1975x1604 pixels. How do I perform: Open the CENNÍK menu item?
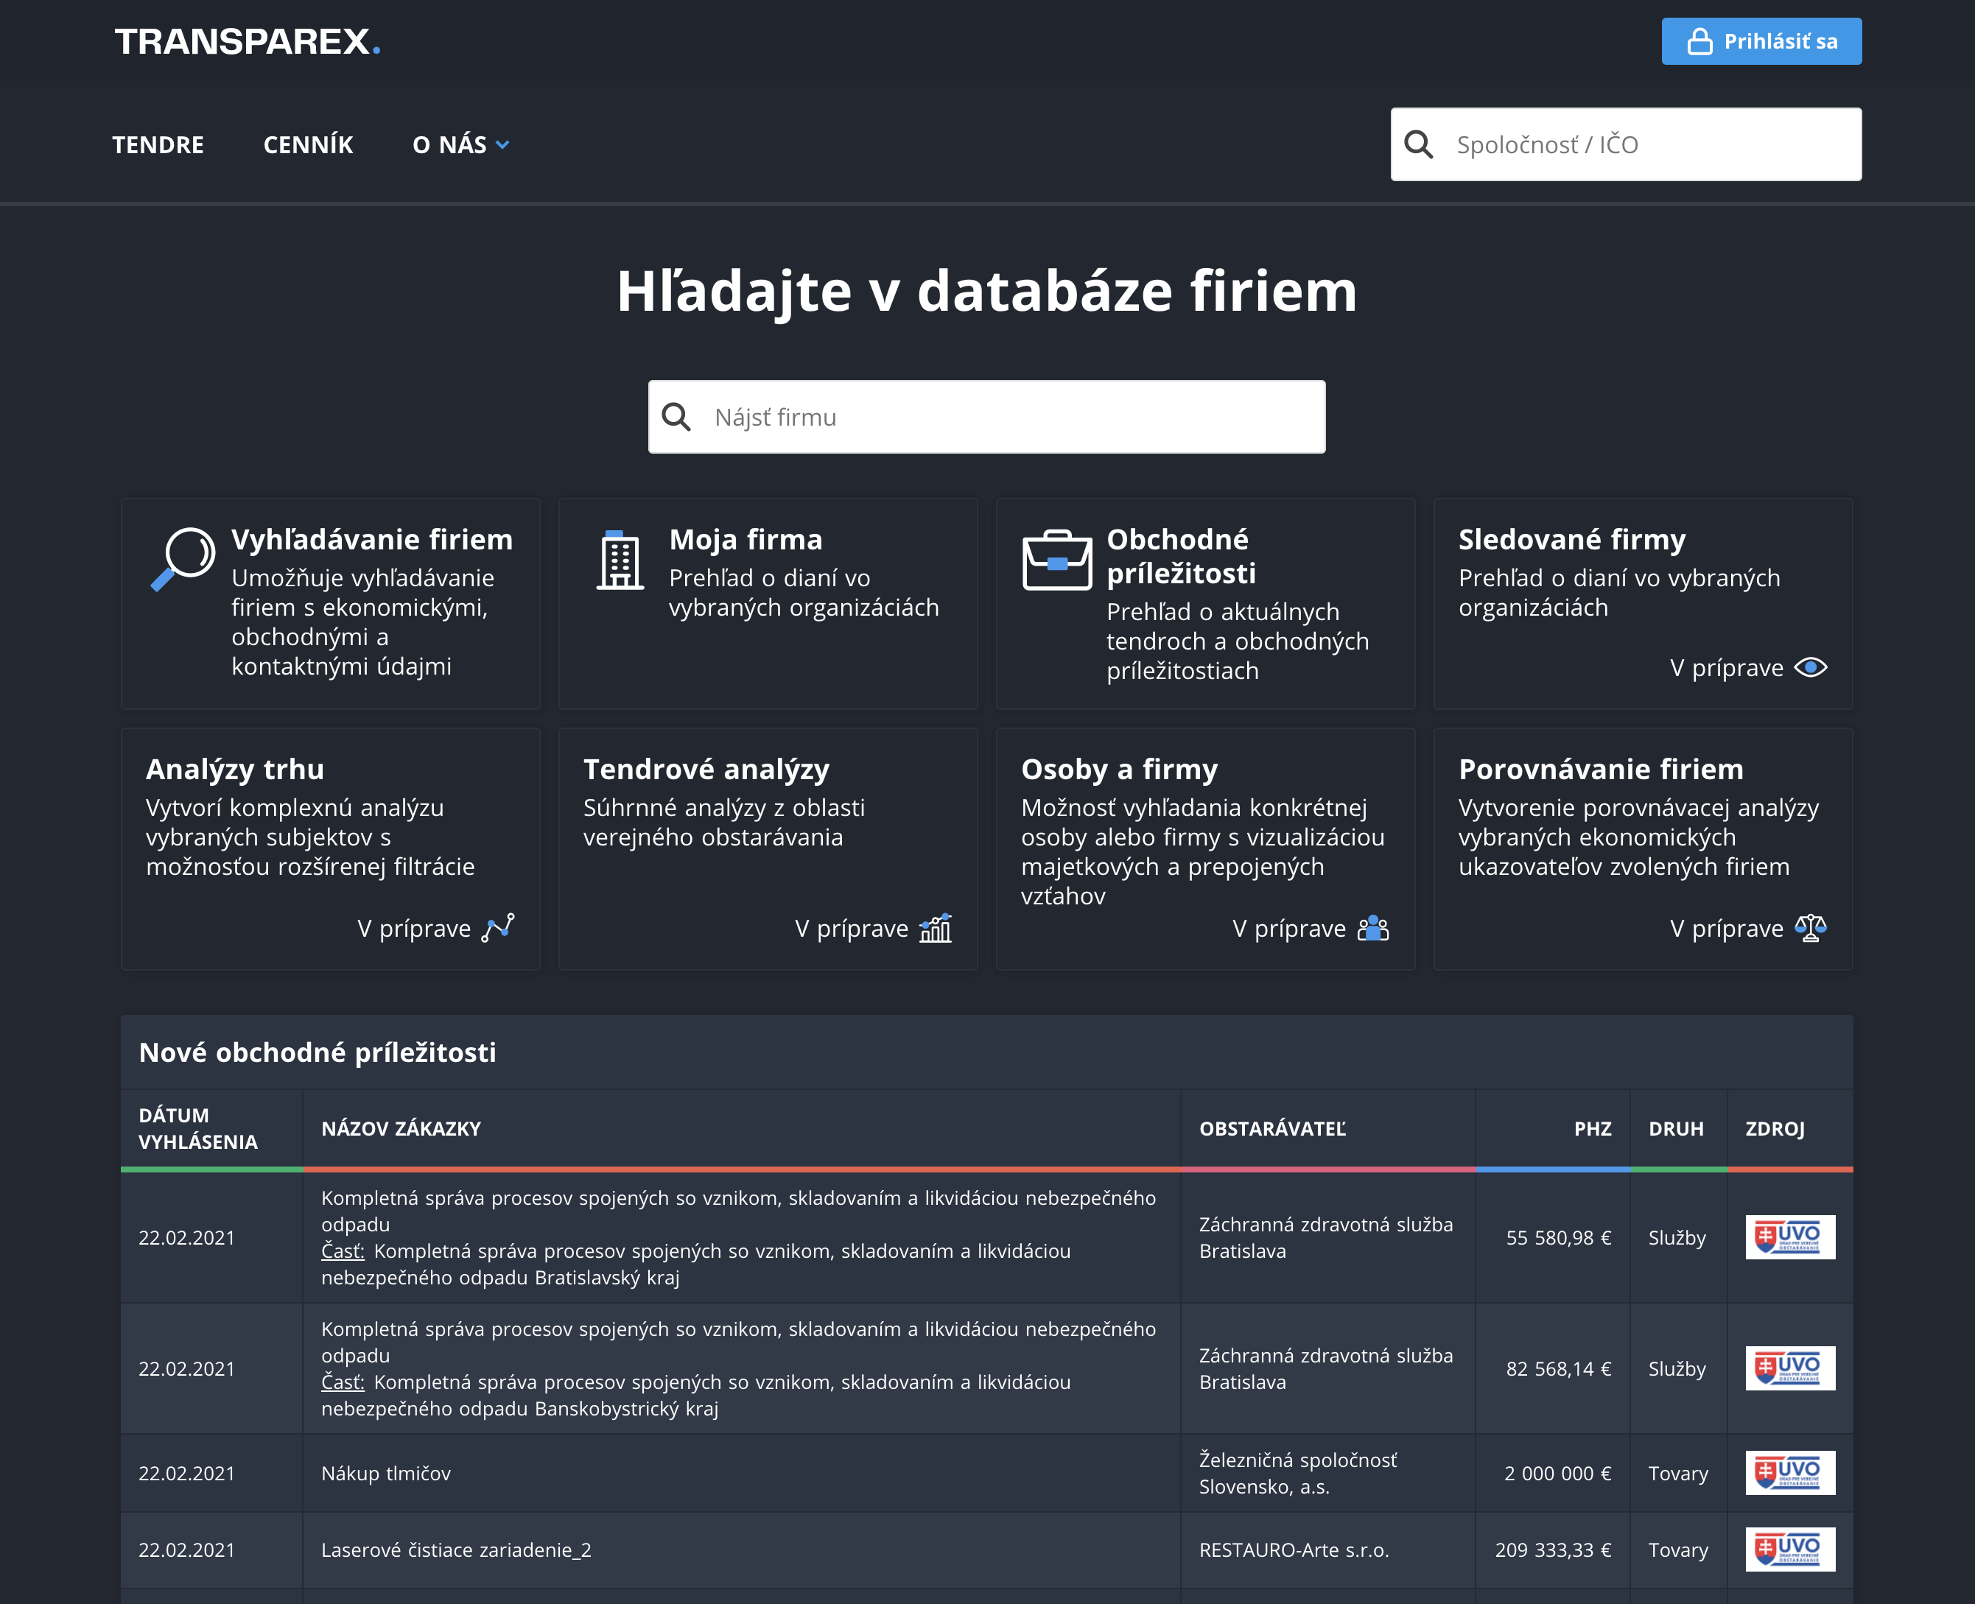click(308, 145)
